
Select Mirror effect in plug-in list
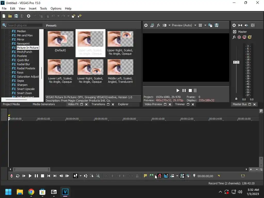click(x=21, y=39)
